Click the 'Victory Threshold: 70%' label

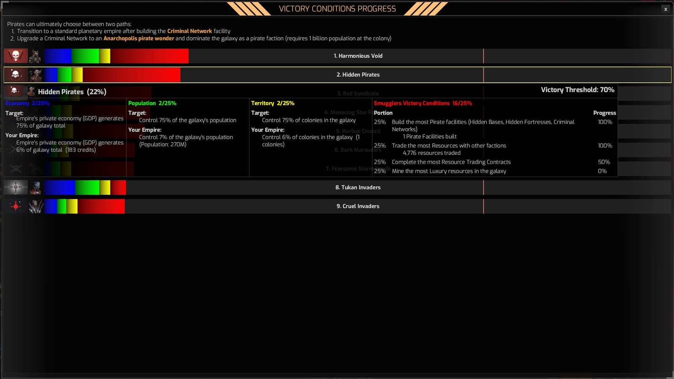coord(578,90)
